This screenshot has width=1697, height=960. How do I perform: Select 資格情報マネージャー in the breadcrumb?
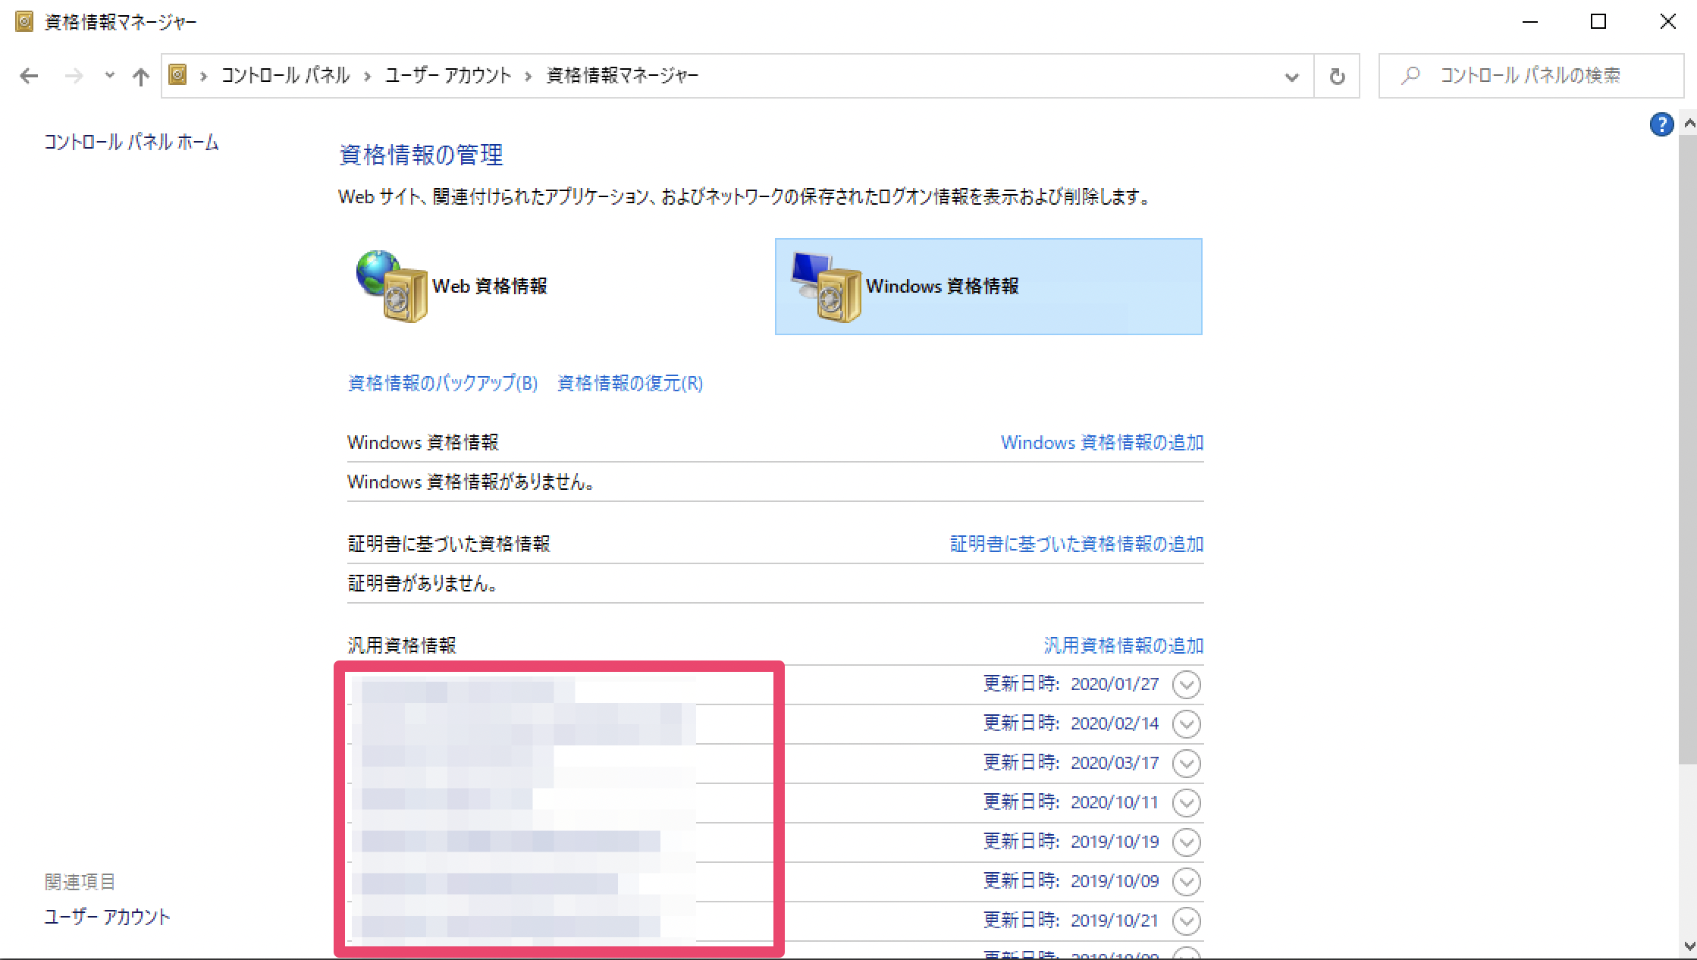point(622,75)
